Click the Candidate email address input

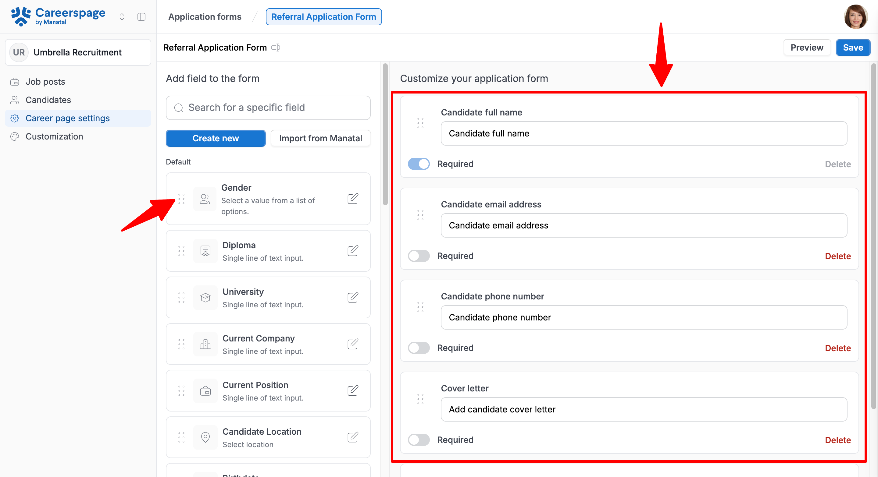[644, 225]
